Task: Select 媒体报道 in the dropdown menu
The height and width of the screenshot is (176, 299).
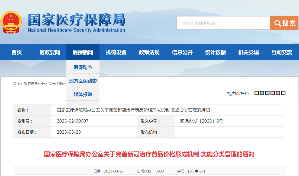Action: click(83, 94)
